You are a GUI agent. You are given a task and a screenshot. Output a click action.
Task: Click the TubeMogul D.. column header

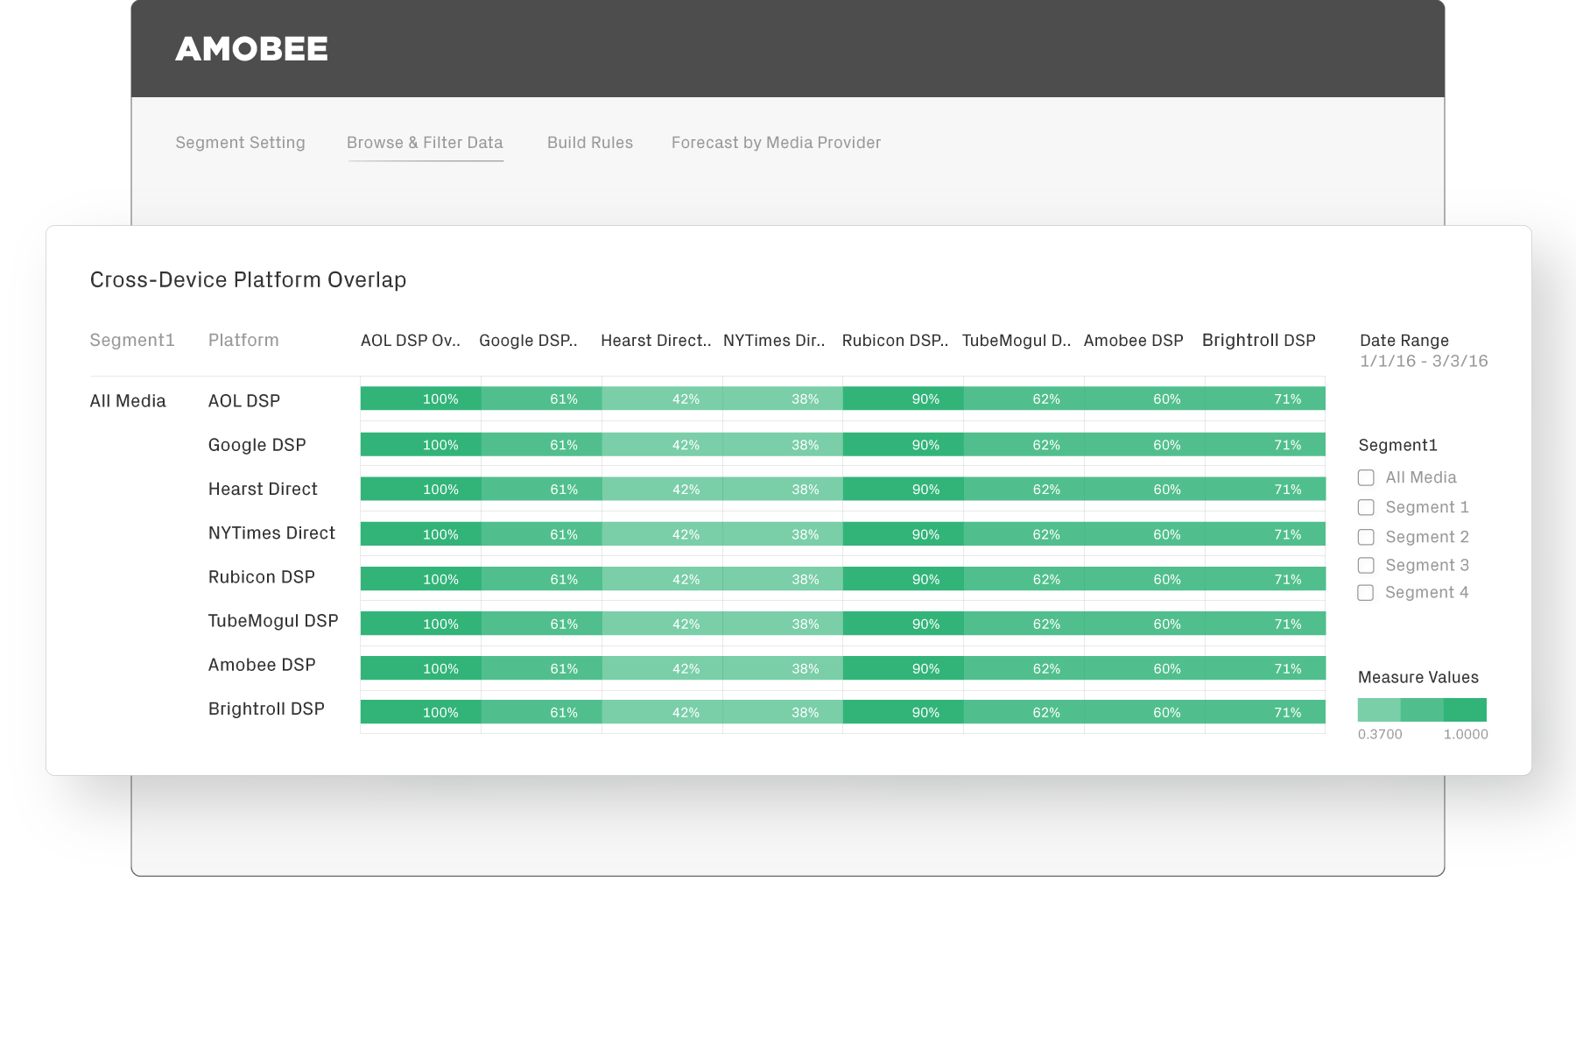coord(1017,341)
